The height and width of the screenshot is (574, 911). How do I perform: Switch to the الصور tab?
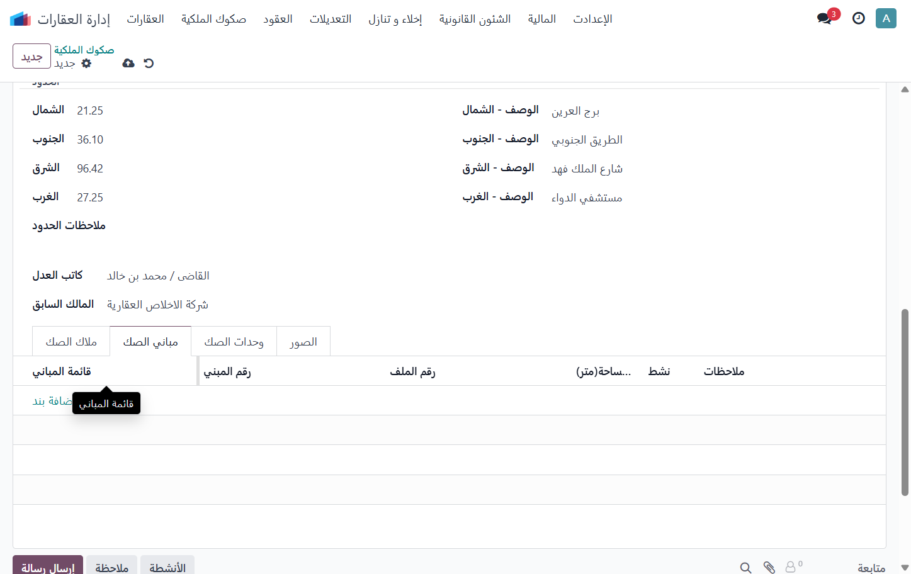303,342
